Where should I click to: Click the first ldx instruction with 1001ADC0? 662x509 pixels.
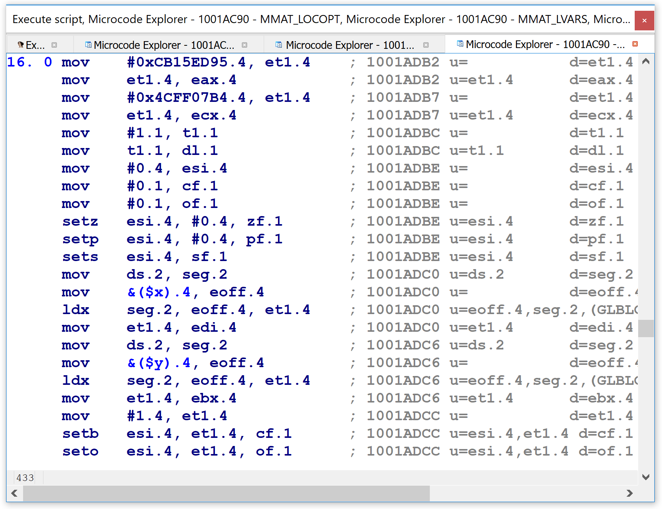click(x=76, y=310)
